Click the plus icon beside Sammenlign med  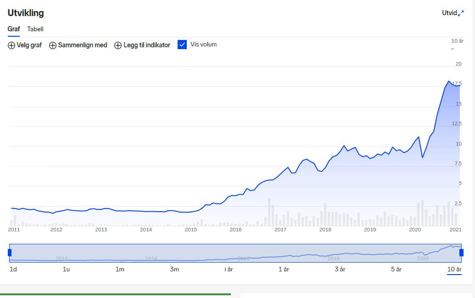tap(53, 45)
